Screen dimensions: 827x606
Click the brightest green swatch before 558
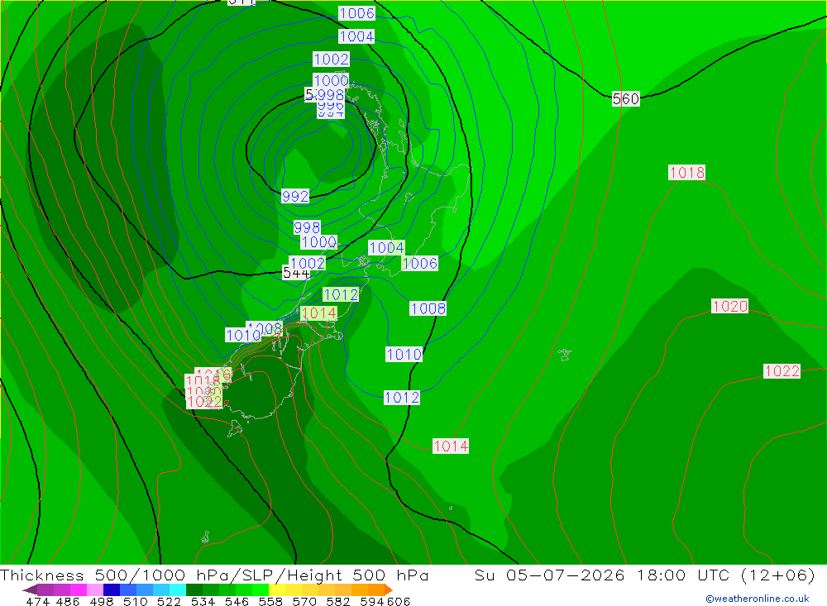tap(261, 589)
